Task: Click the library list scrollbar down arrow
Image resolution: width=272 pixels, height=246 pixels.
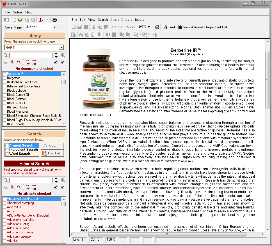Action: [64, 124]
